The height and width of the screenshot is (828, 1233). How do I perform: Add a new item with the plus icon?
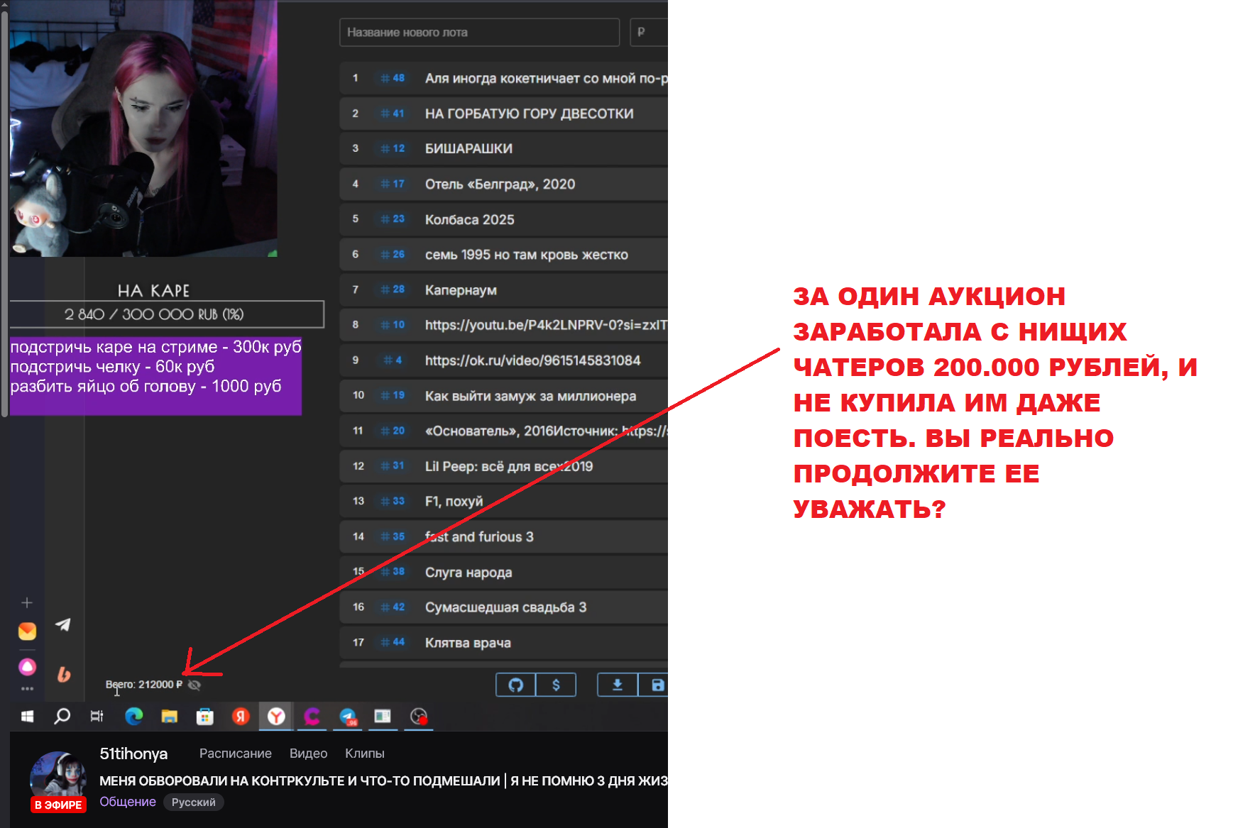click(26, 602)
